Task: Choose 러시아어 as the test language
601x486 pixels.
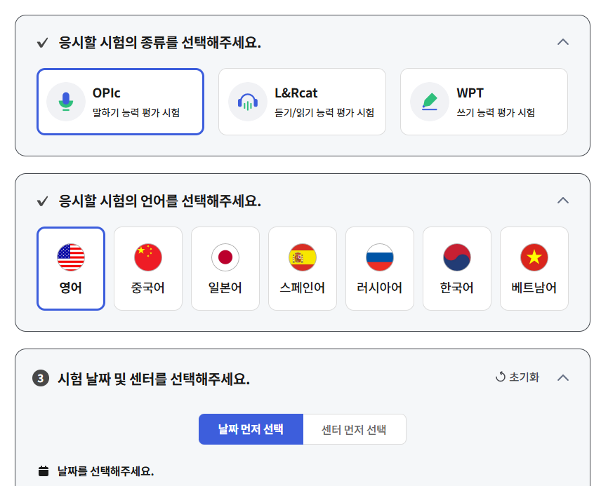Action: [380, 269]
